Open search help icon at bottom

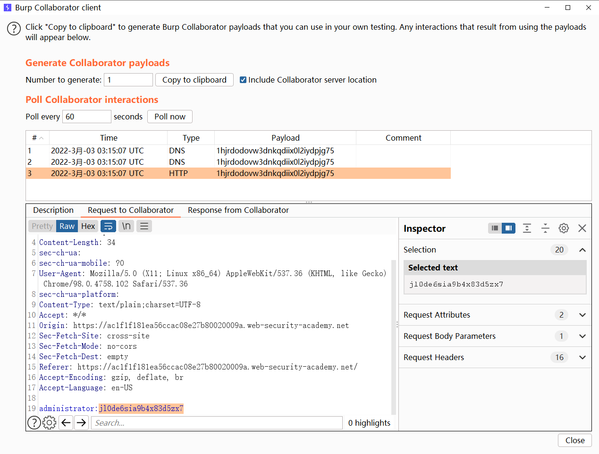pos(34,422)
